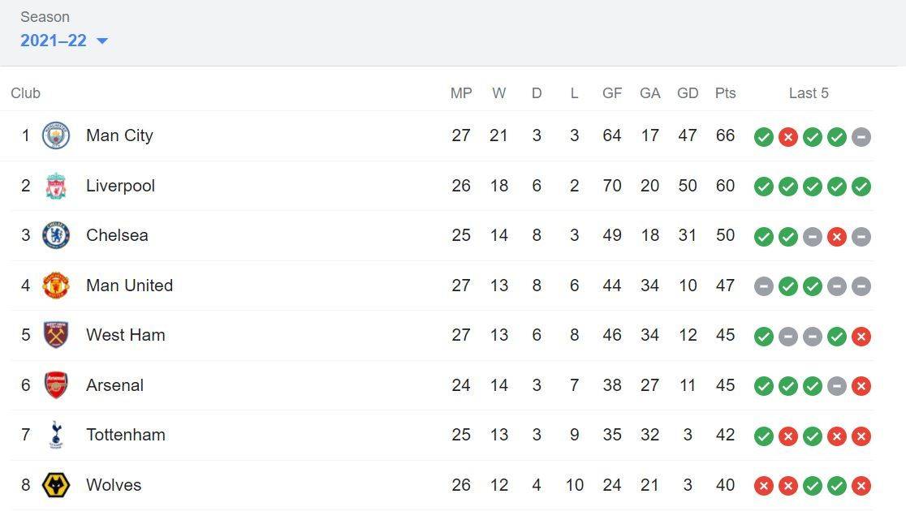
Task: Click Man City's red loss icon
Action: 788,137
